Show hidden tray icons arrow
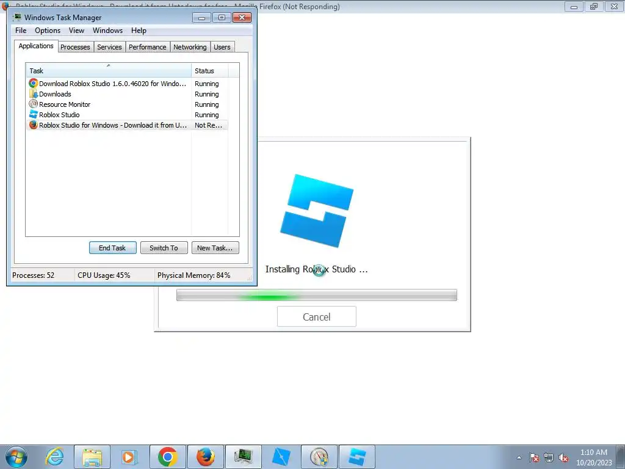The height and width of the screenshot is (469, 625). tap(519, 457)
